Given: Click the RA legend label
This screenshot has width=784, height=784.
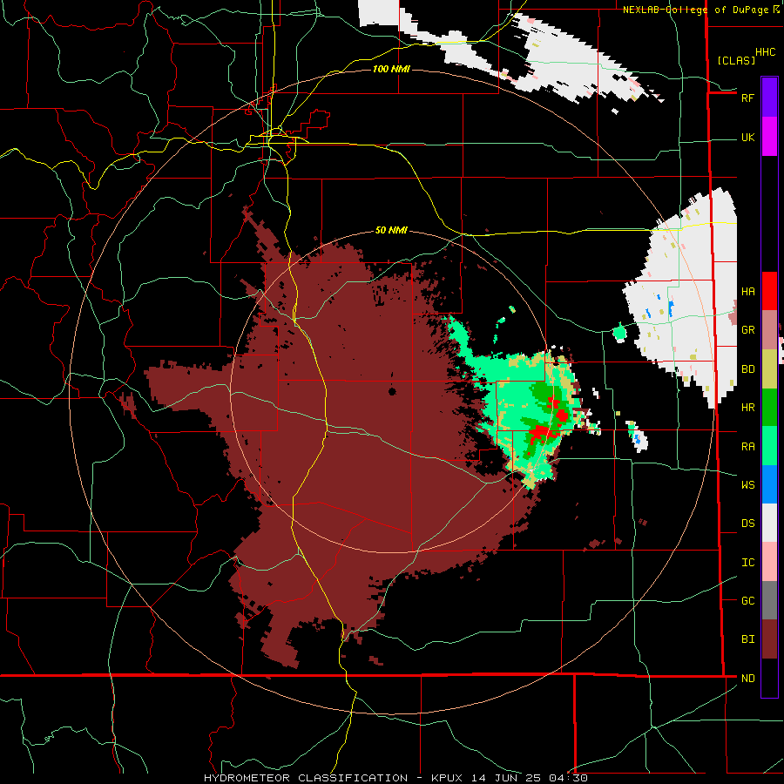Looking at the screenshot, I should [747, 447].
